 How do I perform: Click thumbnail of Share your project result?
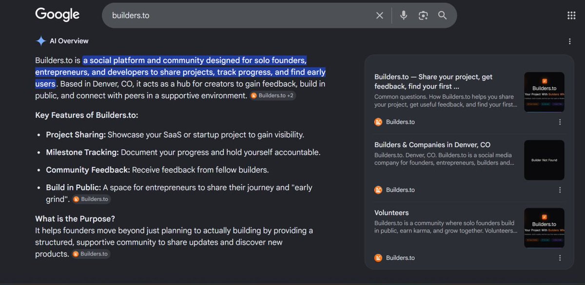pyautogui.click(x=544, y=92)
